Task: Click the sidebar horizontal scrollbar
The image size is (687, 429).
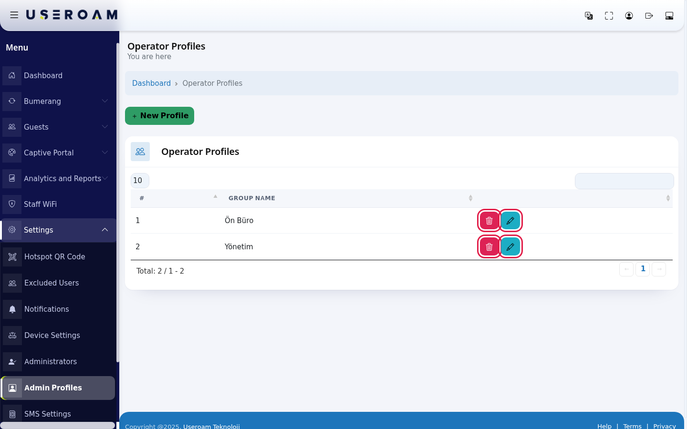Action: 58,425
